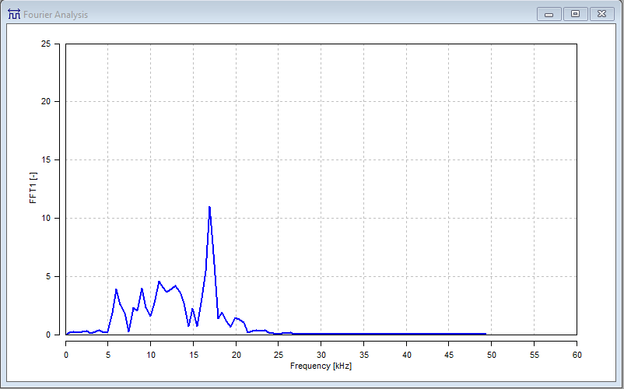This screenshot has width=624, height=389.
Task: Click the end of the curve near 49 kHz
Action: [x=485, y=334]
